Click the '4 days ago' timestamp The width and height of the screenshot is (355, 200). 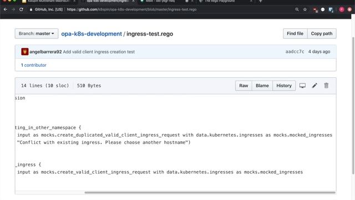click(319, 52)
